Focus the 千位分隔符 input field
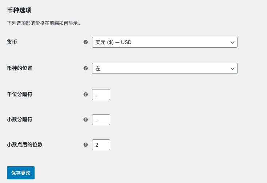Screen dimensions: 267x183 point(101,95)
